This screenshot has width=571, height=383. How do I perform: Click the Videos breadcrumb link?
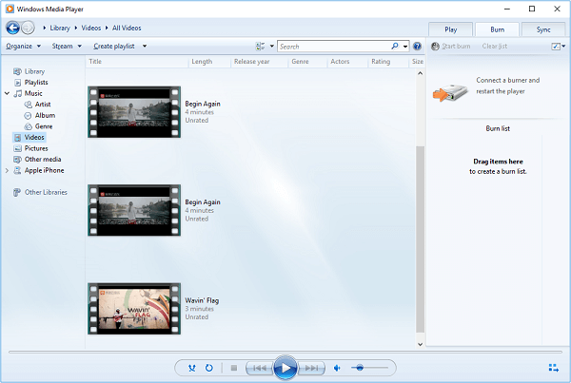91,28
